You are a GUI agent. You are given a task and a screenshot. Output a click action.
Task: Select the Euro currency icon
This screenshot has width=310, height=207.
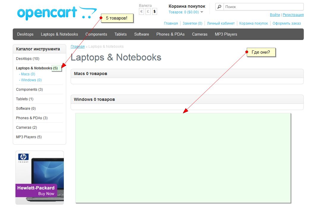[141, 12]
